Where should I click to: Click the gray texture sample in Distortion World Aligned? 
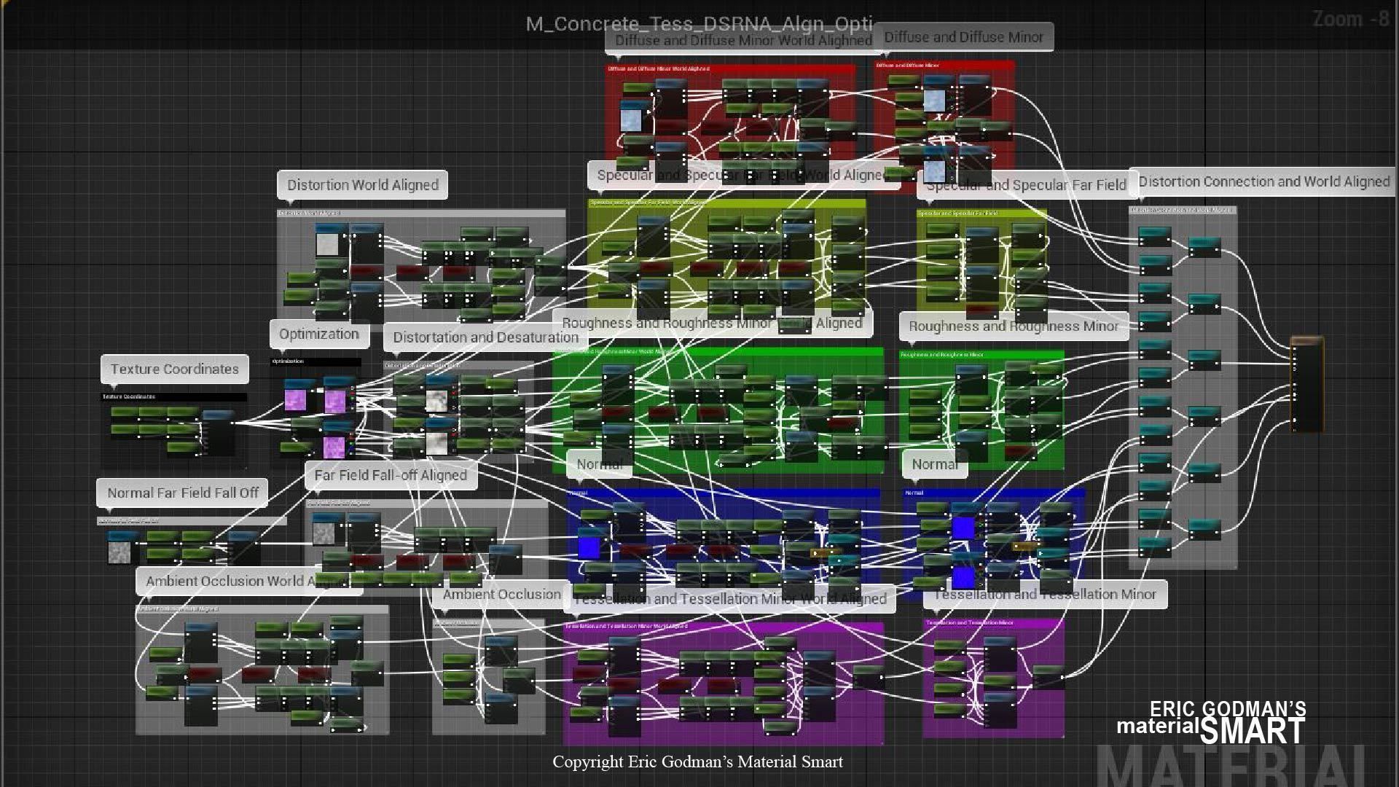pyautogui.click(x=327, y=243)
